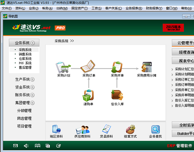Select 销售系统 in the sidebar list
Image resolution: width=194 pixels, height=152 pixels.
point(25,54)
